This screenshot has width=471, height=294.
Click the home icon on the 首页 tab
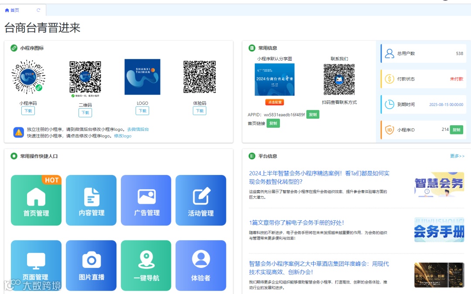[7, 10]
